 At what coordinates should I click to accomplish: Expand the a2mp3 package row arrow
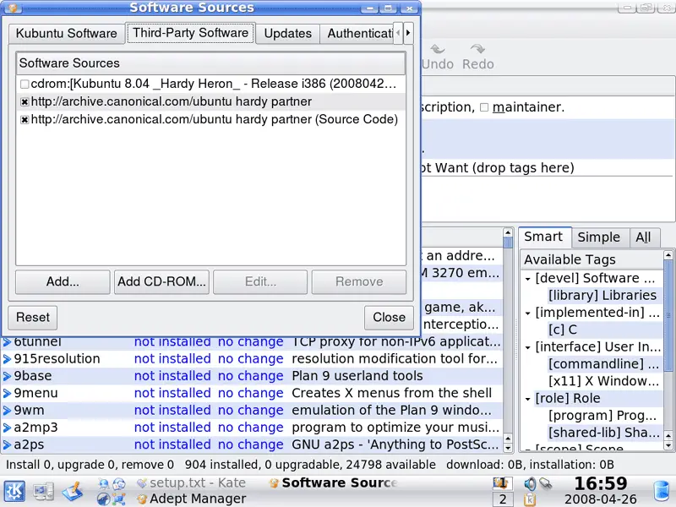[x=7, y=428]
